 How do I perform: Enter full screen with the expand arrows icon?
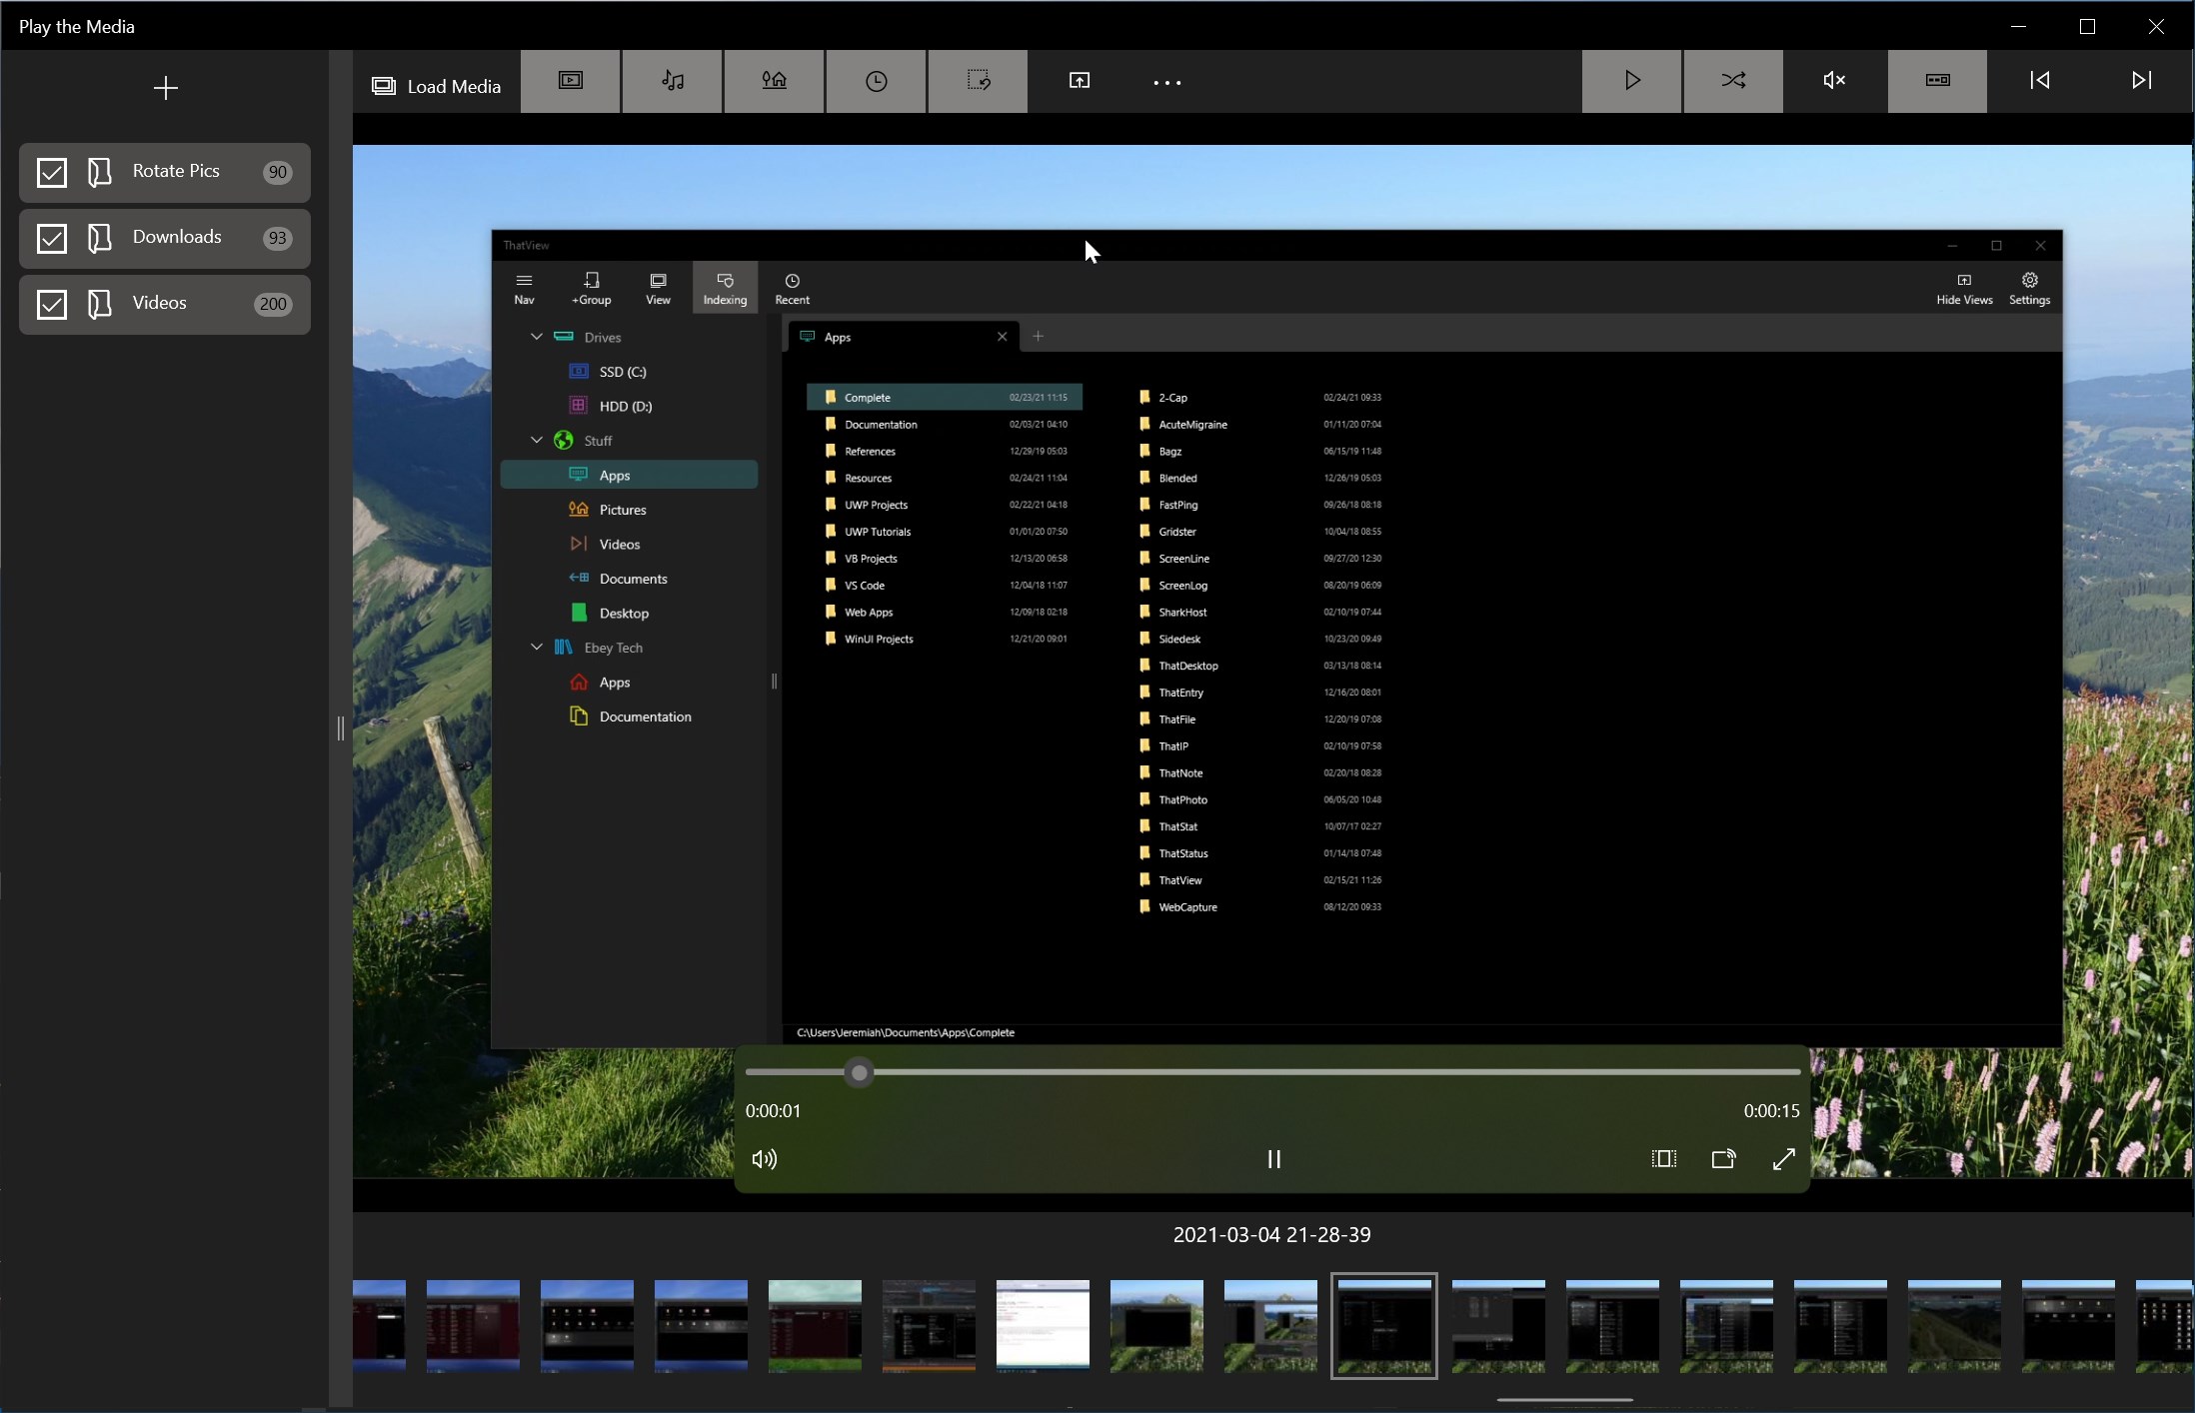click(x=1784, y=1159)
